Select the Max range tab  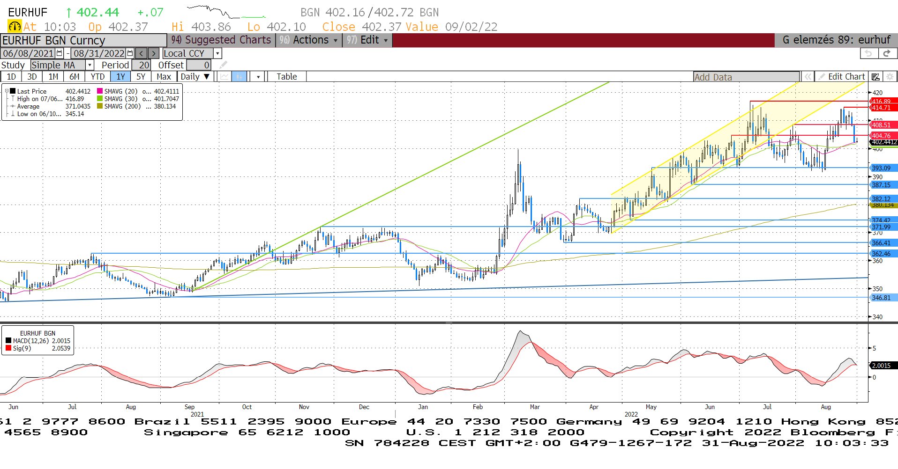click(x=164, y=77)
